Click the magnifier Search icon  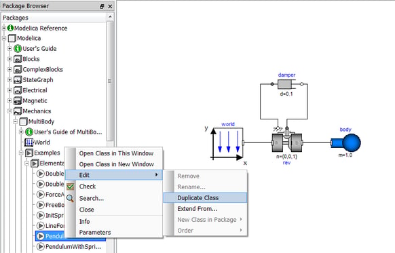point(71,198)
